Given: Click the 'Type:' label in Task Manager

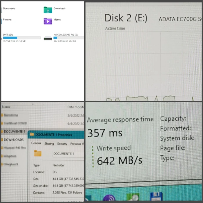Looking at the screenshot, I should (167, 158).
